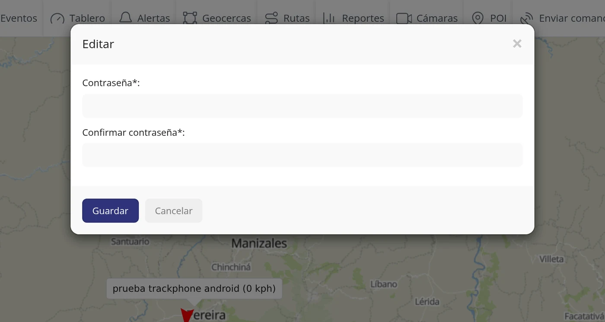
Task: Save the new password with Guardar
Action: (x=110, y=210)
